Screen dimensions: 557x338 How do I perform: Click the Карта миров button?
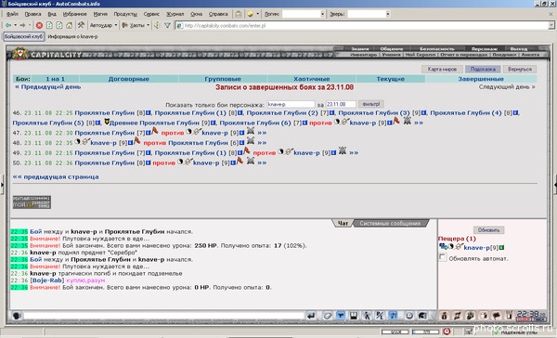click(442, 69)
